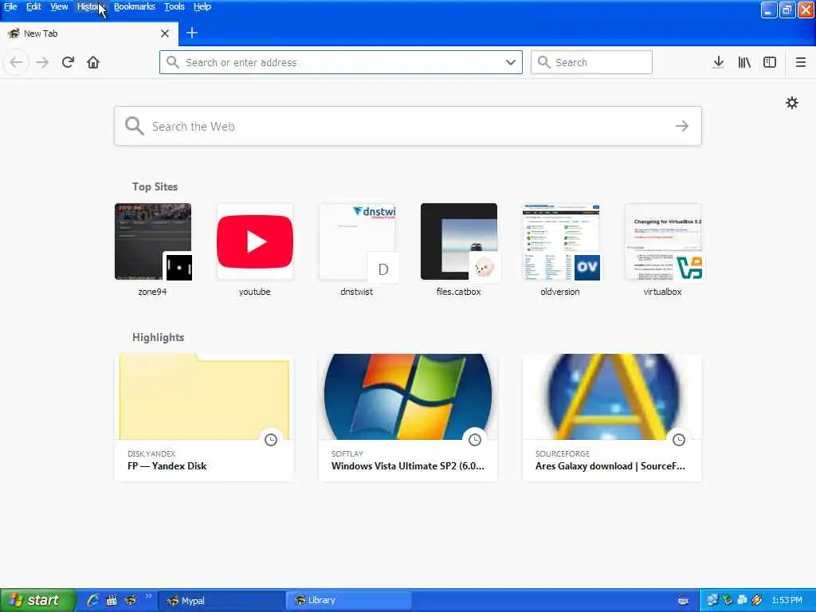Image resolution: width=816 pixels, height=612 pixels.
Task: Open Windows Vista Ultimate SP2 highlight
Action: click(x=408, y=418)
